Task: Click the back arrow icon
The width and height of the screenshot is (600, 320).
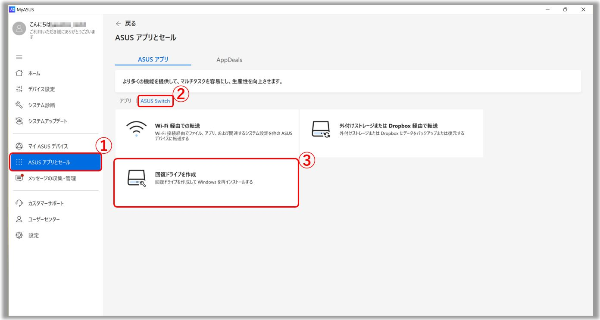Action: tap(119, 24)
